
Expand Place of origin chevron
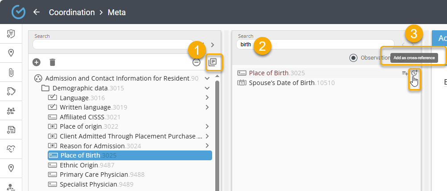[207, 126]
